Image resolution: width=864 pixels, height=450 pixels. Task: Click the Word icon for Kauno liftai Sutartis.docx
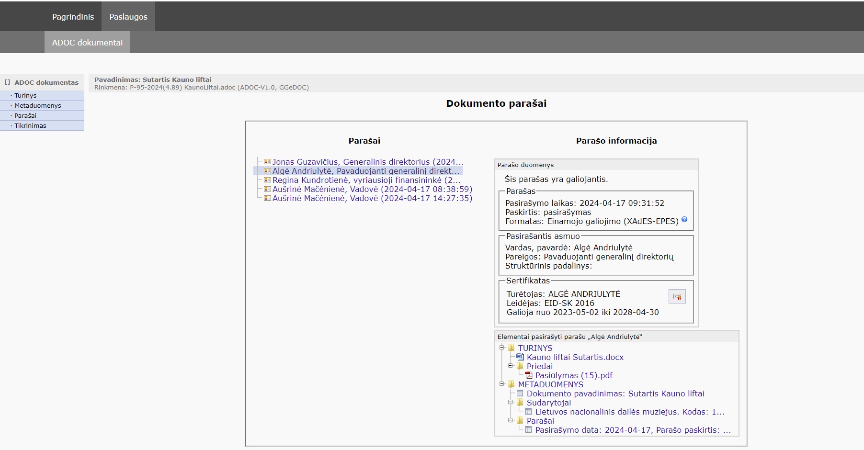pyautogui.click(x=520, y=357)
